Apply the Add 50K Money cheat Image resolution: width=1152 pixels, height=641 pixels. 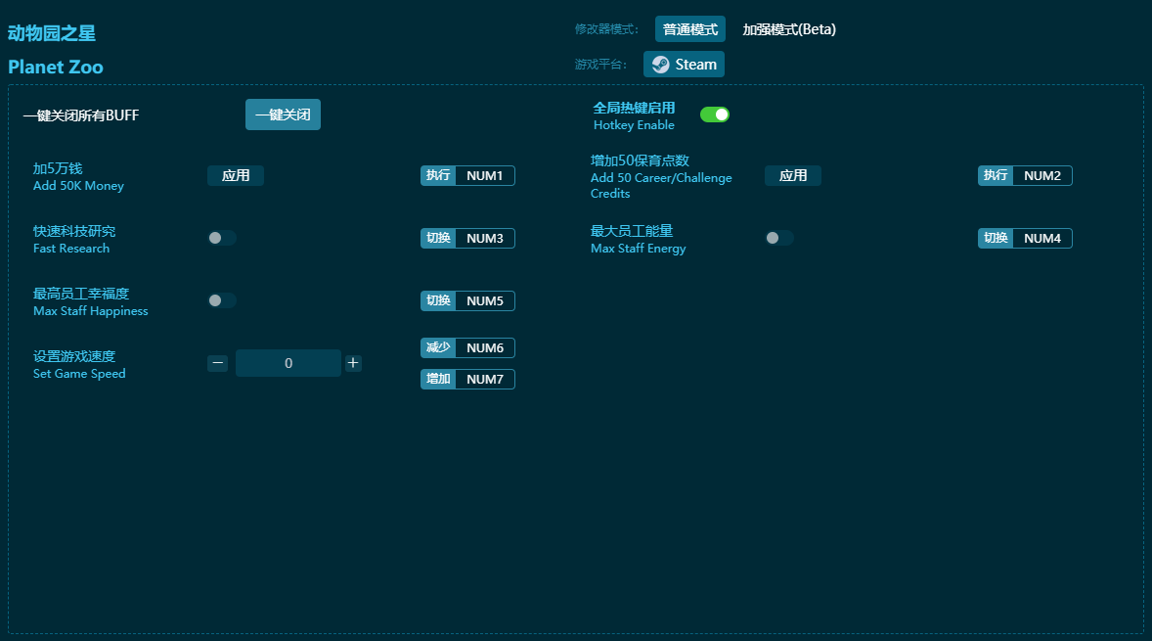pyautogui.click(x=236, y=175)
